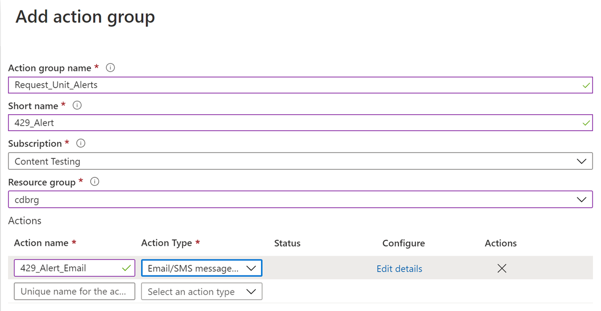Remove the 429_Alert_Email action row
Viewport: 601px width, 311px height.
[501, 268]
